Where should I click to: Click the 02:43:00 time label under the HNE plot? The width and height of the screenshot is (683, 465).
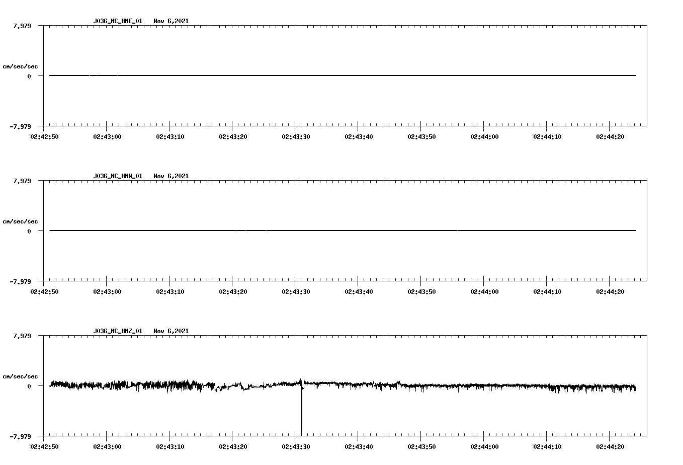[107, 136]
